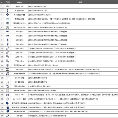This screenshot has width=118, height=118.
Task: Select the 左端を右端へ icon in row 12
Action: point(8,53)
